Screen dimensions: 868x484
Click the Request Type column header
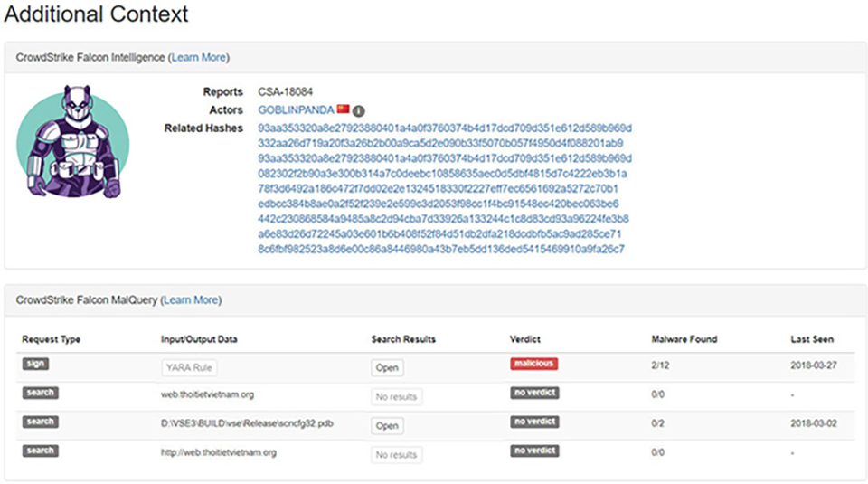51,339
